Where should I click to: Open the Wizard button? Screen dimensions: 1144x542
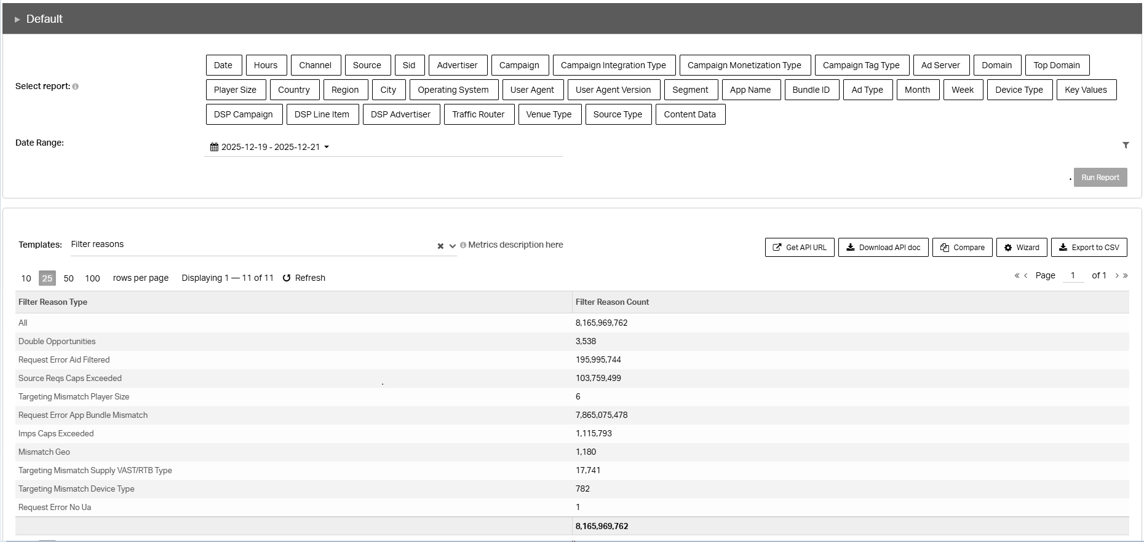(x=1021, y=247)
